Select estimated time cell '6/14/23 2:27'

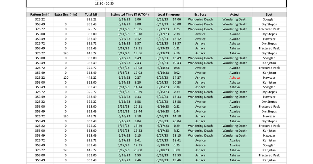(x=130, y=78)
